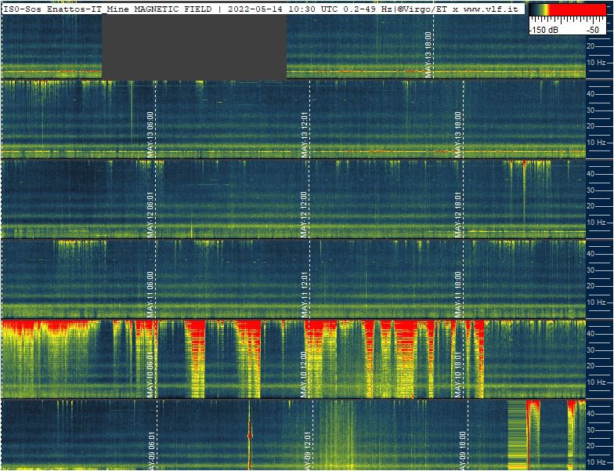Click the MAY 12 18:01 time marker
The width and height of the screenshot is (614, 471).
point(458,214)
